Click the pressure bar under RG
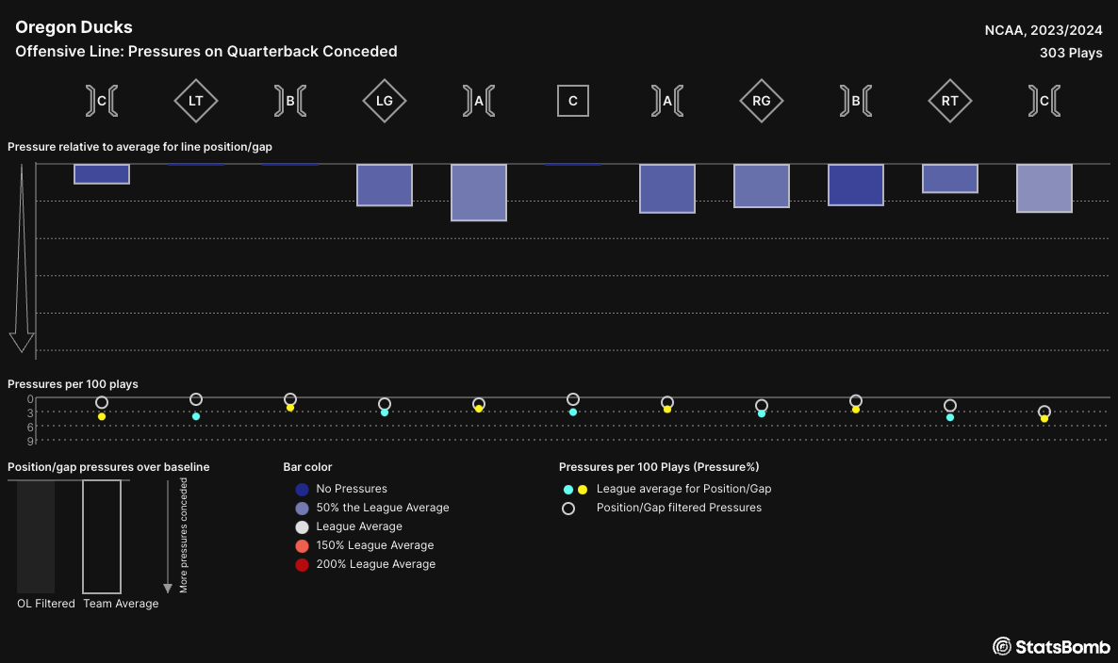 point(762,186)
